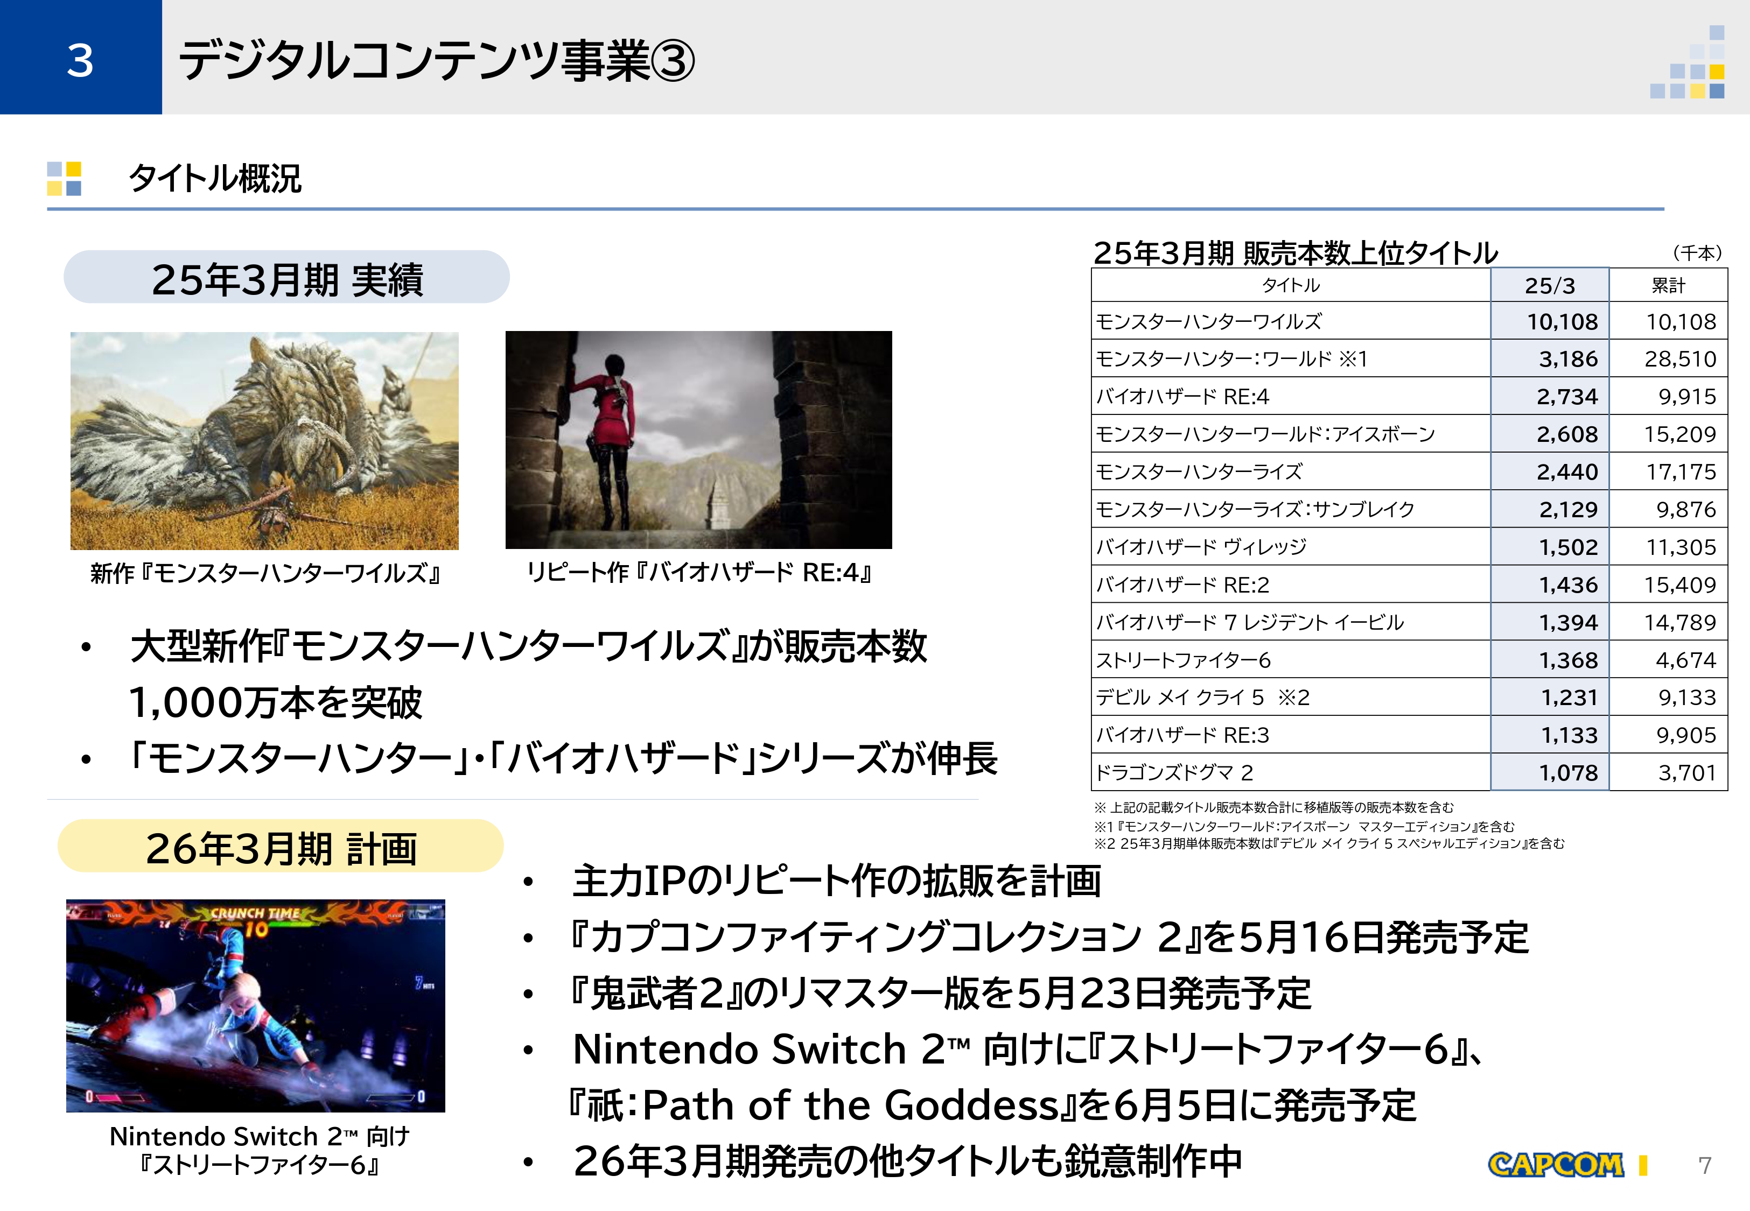
Task: Click the タイトル column header
Action: (x=1291, y=285)
